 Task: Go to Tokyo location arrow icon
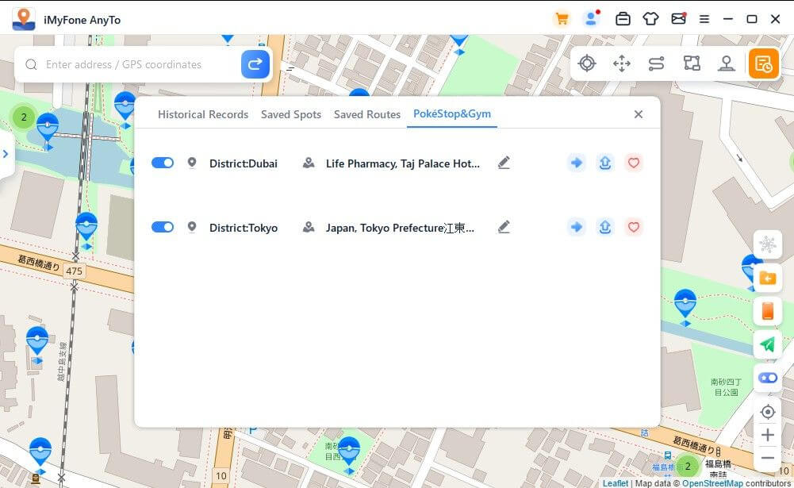pyautogui.click(x=576, y=227)
